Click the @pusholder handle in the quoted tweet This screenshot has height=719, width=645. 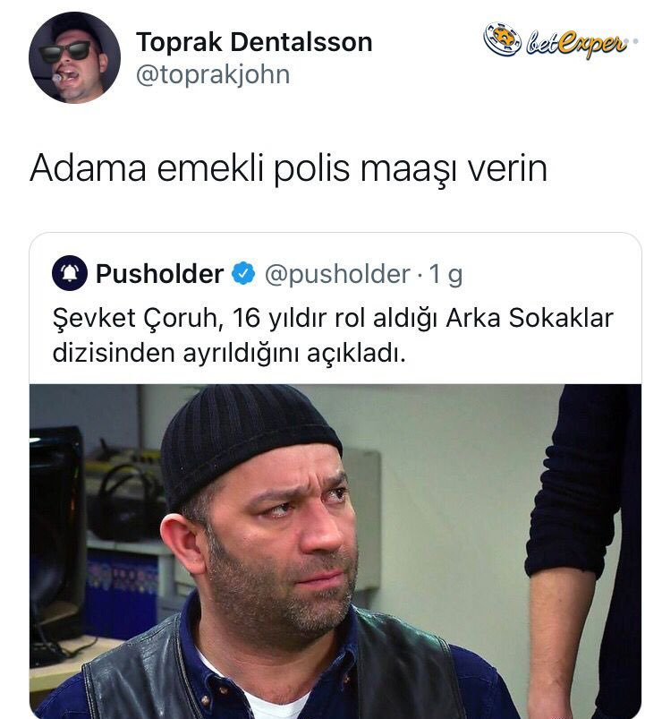coord(337,274)
